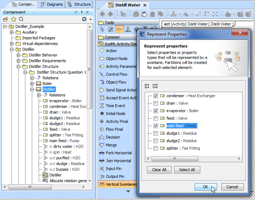Click the star favorites icon in Containment panel
Viewport: 255px width, 200px height.
14,19
